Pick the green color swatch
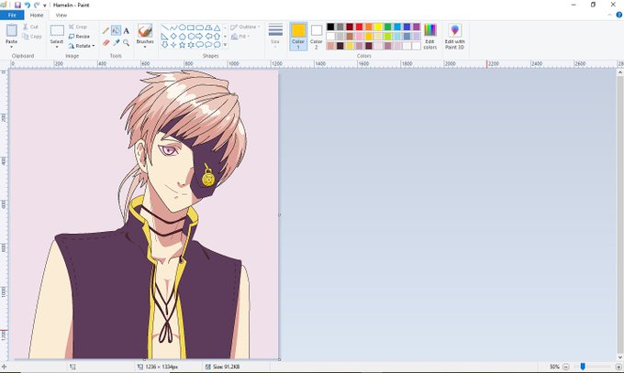Screen dimensions: 624x373 tap(387, 27)
